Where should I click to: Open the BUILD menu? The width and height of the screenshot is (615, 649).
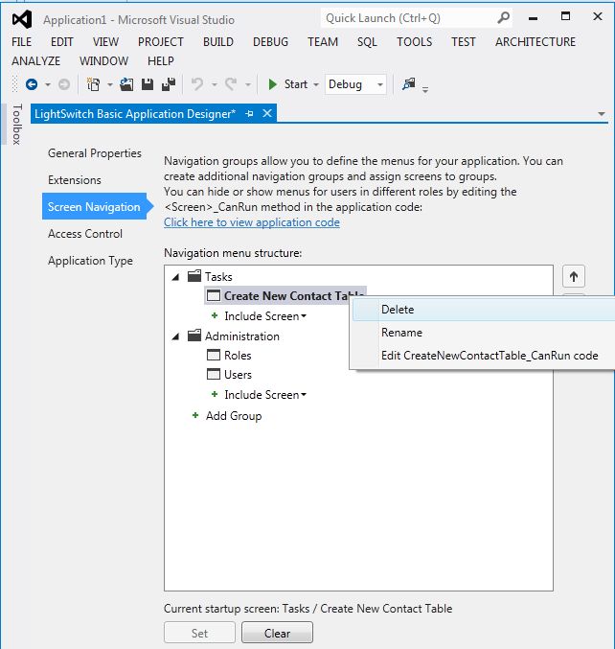[x=218, y=42]
